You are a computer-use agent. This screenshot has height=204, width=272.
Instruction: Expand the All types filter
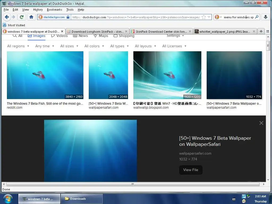[119, 46]
